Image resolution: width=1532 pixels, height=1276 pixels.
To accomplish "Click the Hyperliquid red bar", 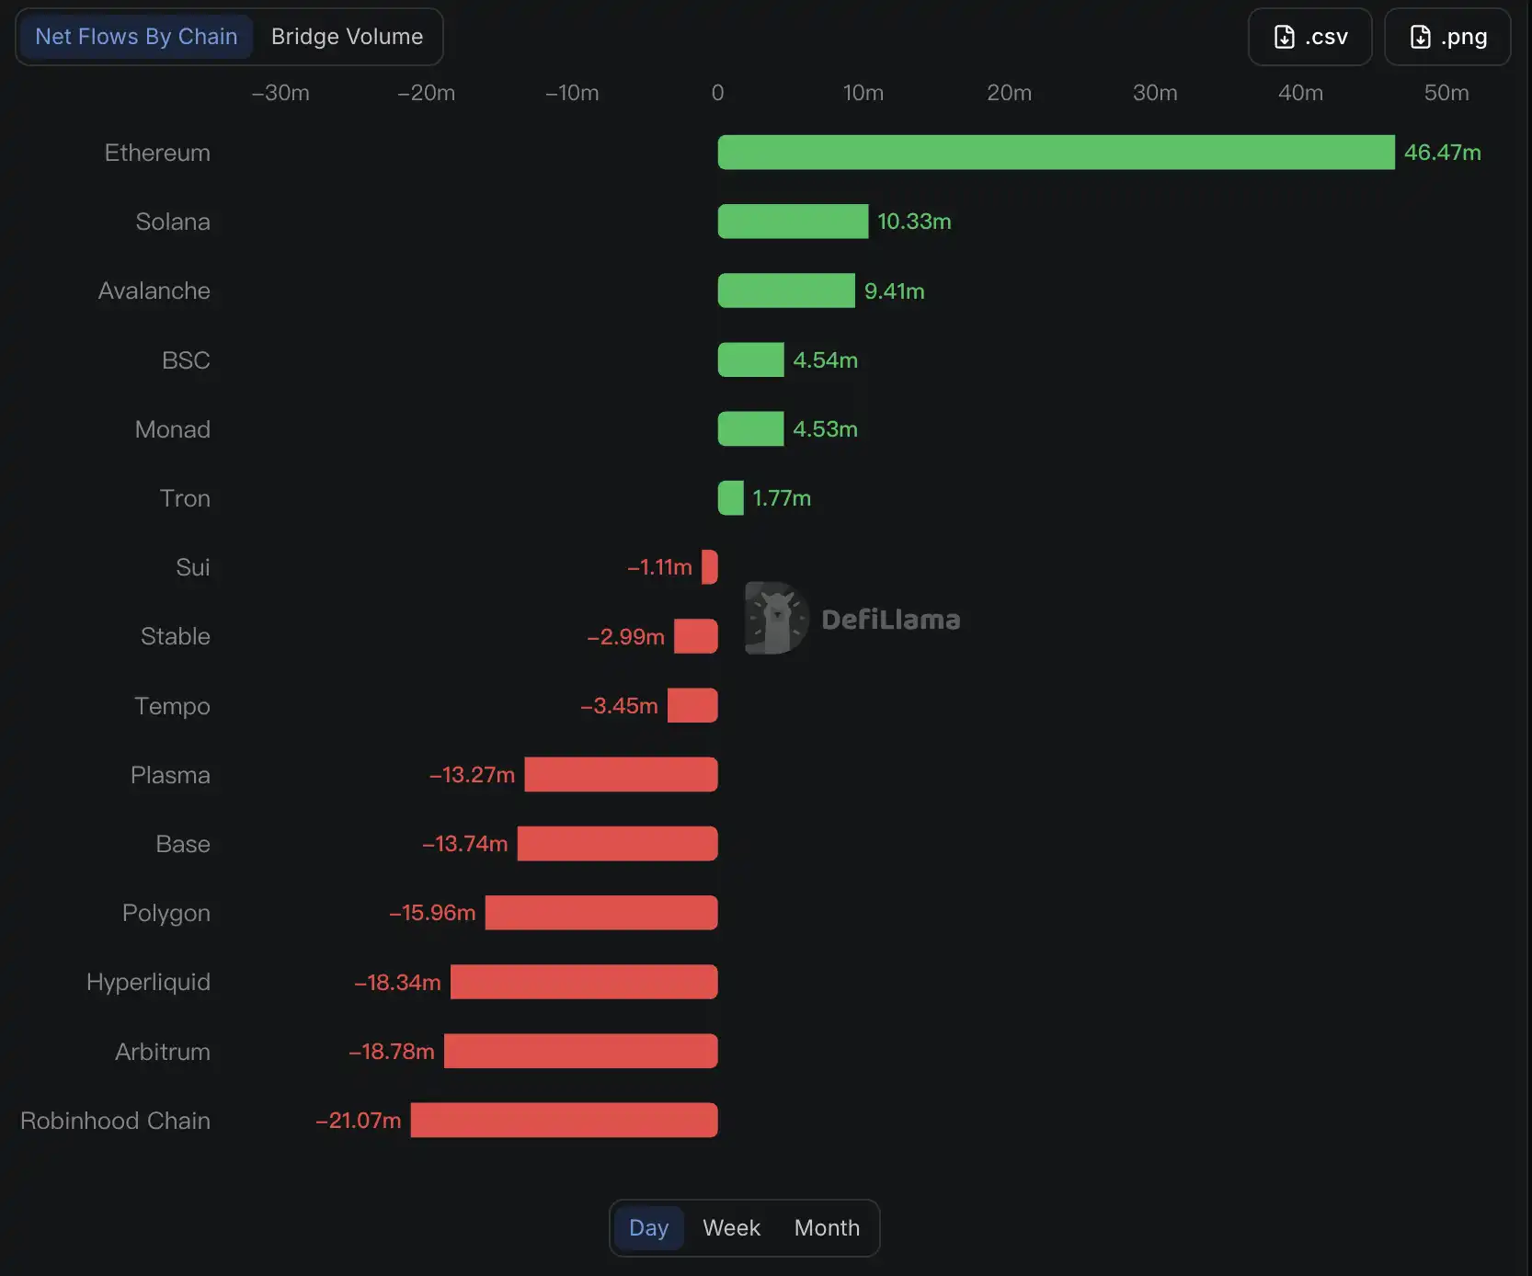I will pyautogui.click(x=584, y=982).
